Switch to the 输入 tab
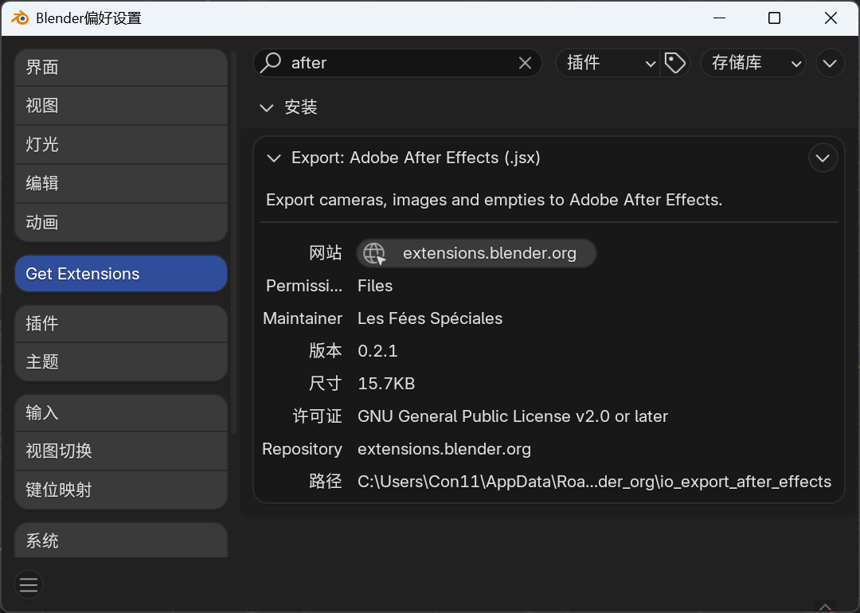This screenshot has height=613, width=860. pos(121,413)
